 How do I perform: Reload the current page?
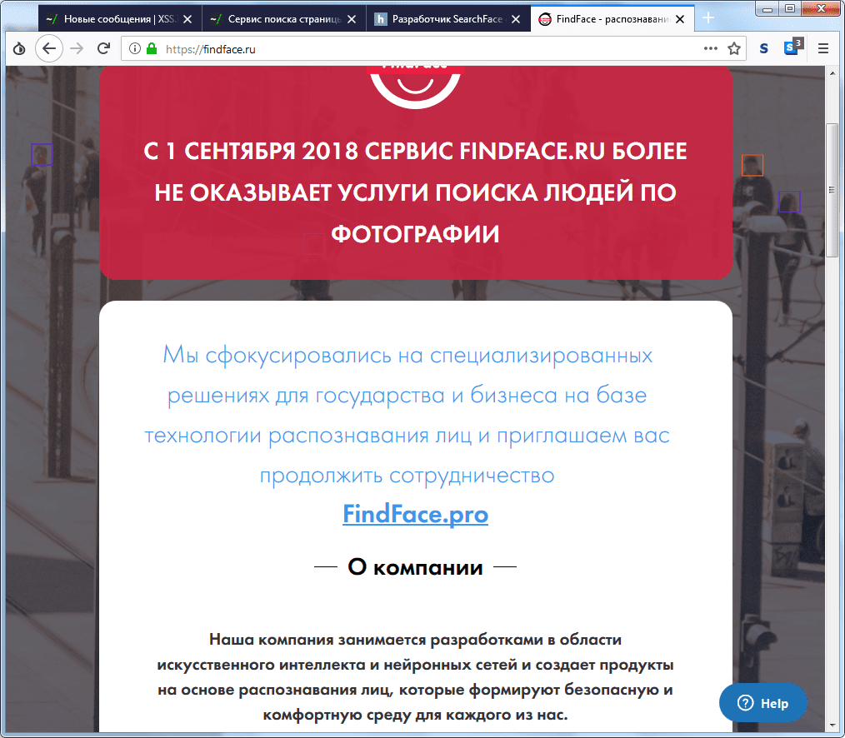(x=103, y=49)
